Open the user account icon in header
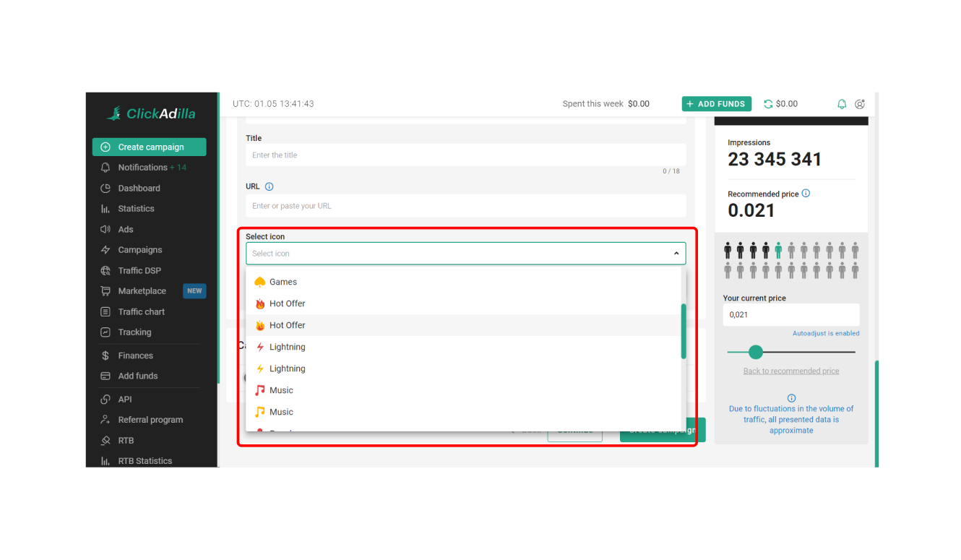The height and width of the screenshot is (560, 961). coord(860,104)
